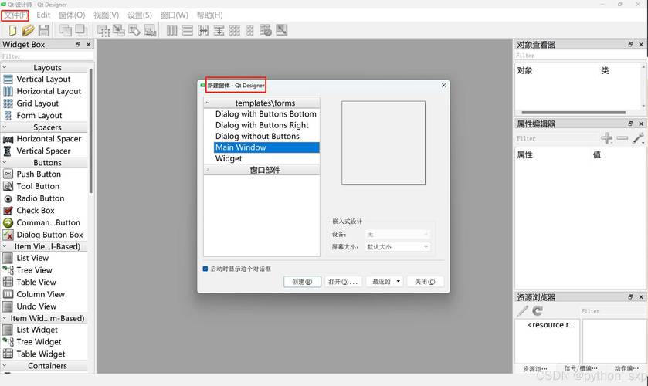Select Dialog without Buttons template
The height and width of the screenshot is (386, 648).
point(257,136)
